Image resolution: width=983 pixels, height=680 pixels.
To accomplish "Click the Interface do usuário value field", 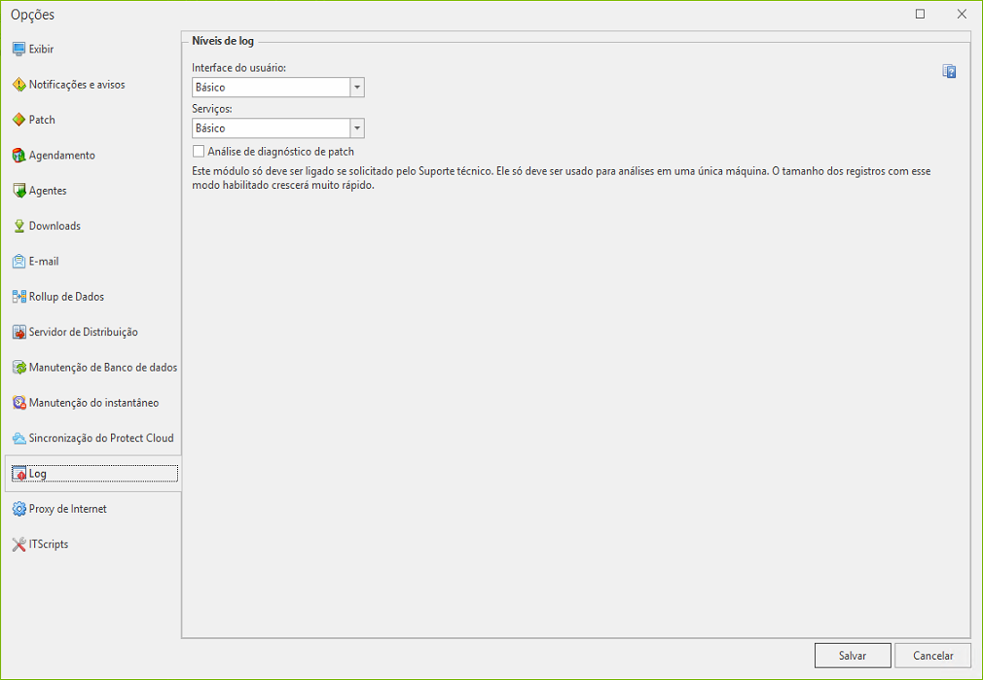I will [271, 88].
